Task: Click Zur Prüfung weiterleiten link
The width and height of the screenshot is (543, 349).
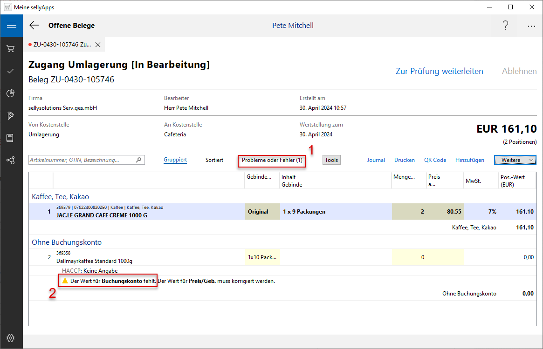Action: point(439,71)
